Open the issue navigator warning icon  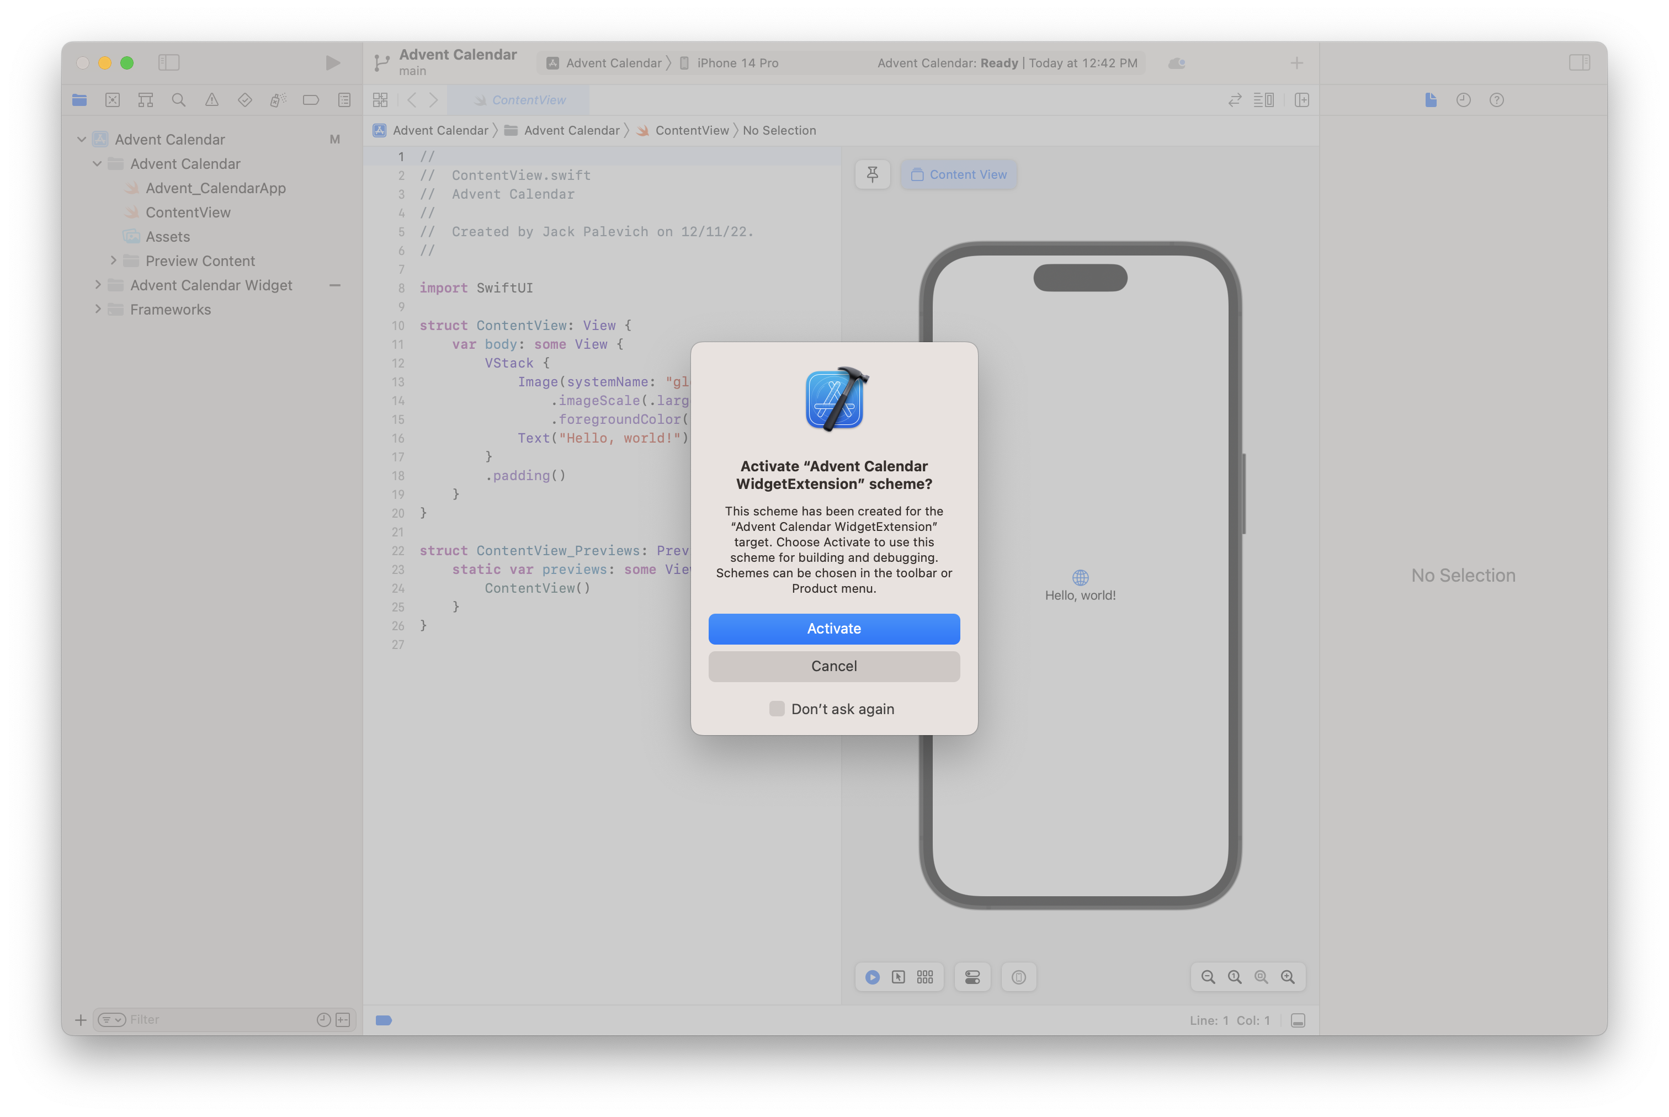(211, 100)
